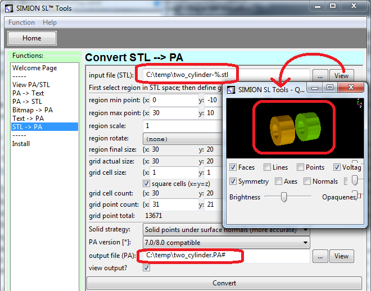The width and height of the screenshot is (371, 291).
Task: Browse for input STL file (...)
Action: [x=320, y=76]
